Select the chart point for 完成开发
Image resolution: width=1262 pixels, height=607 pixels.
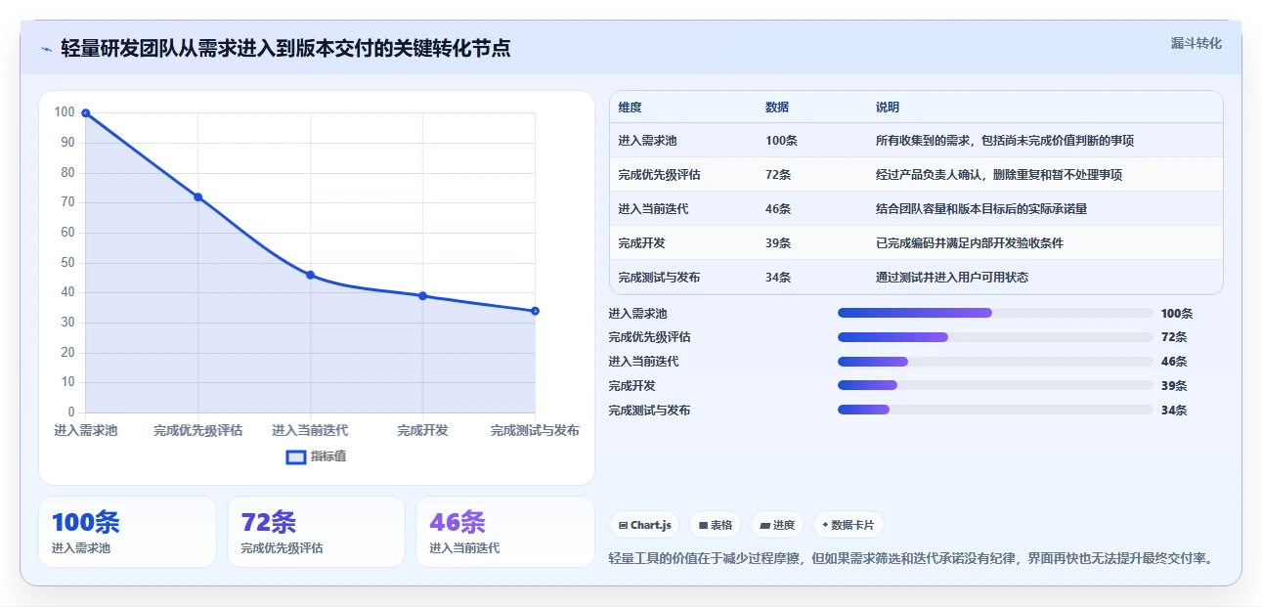click(x=422, y=296)
